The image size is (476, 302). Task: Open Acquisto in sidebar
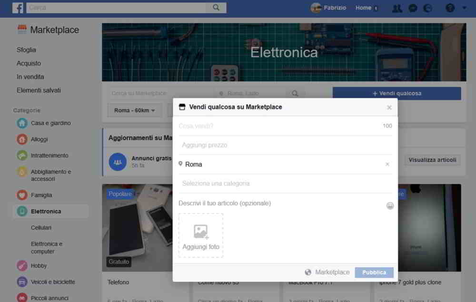pyautogui.click(x=29, y=63)
